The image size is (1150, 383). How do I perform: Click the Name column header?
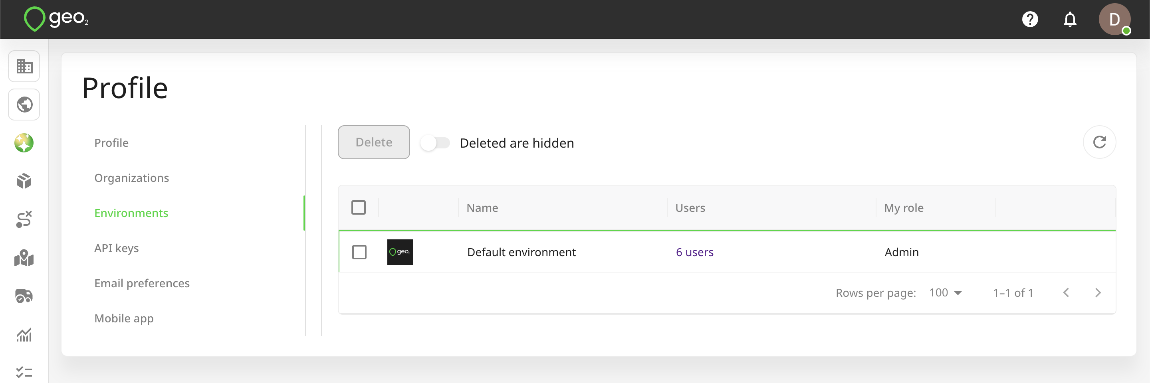pos(482,208)
